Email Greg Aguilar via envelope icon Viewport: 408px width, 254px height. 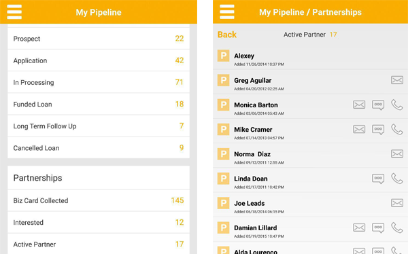tap(397, 80)
